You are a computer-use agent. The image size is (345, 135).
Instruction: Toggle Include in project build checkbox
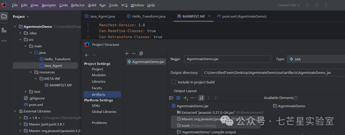point(174,82)
